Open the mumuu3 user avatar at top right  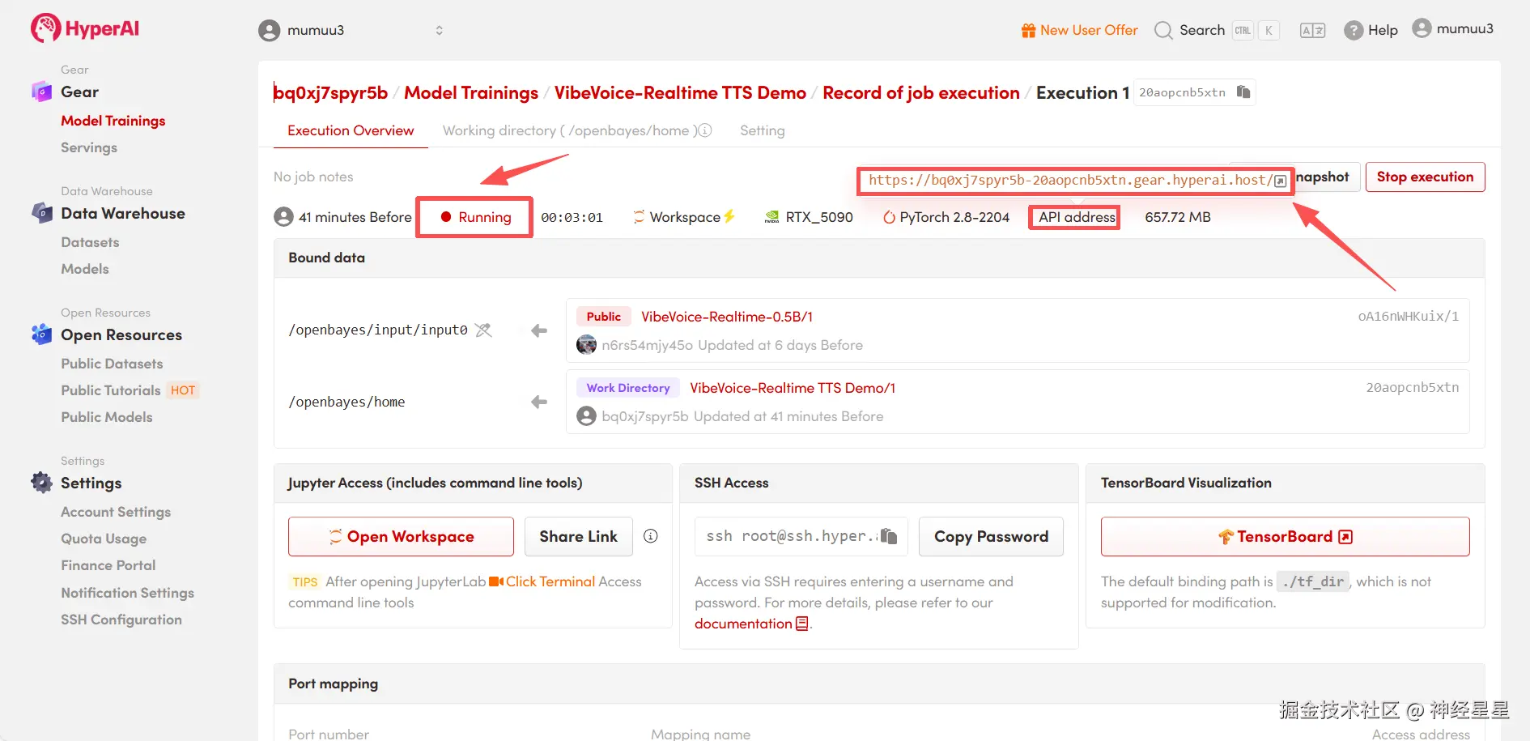[1422, 28]
